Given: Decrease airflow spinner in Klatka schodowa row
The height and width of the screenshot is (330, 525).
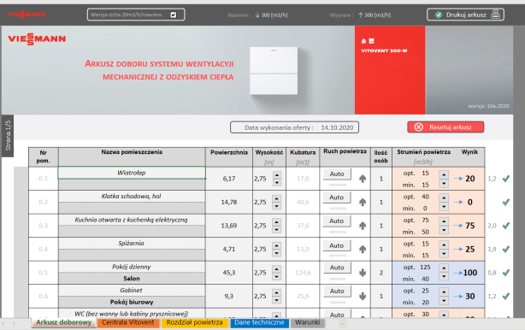Looking at the screenshot, I should (444, 207).
